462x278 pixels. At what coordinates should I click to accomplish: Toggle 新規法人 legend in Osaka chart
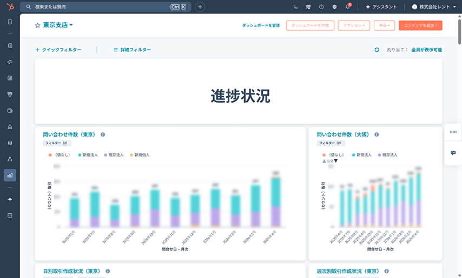(362, 155)
